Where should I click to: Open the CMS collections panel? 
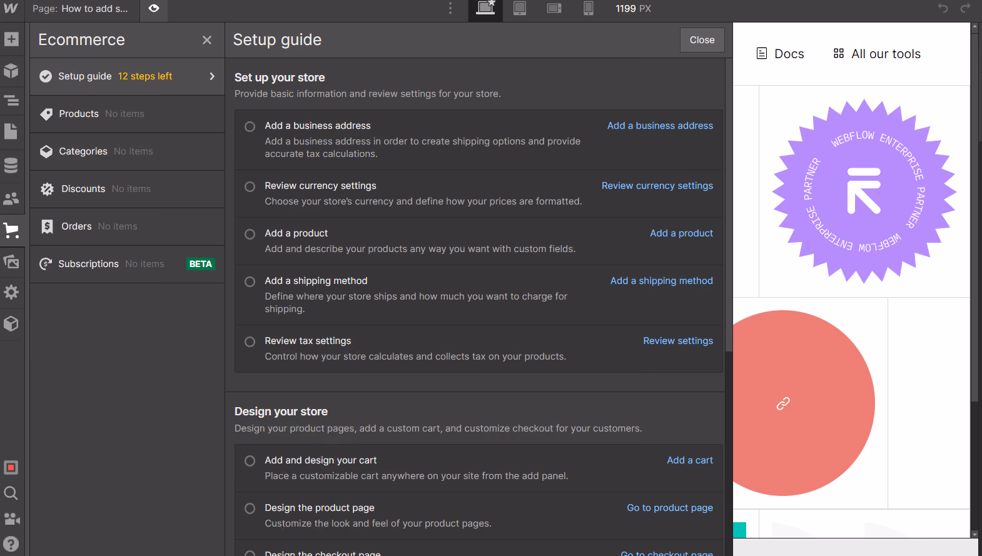click(11, 165)
